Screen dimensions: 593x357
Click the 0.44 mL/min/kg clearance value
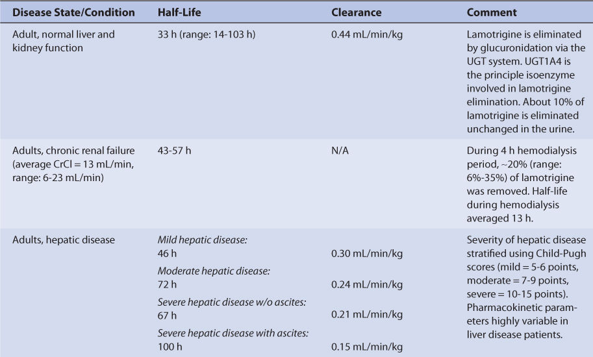[x=366, y=34]
